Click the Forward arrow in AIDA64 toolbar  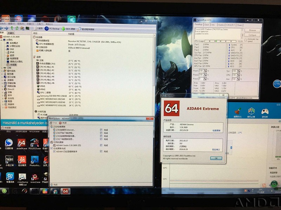click(6, 28)
